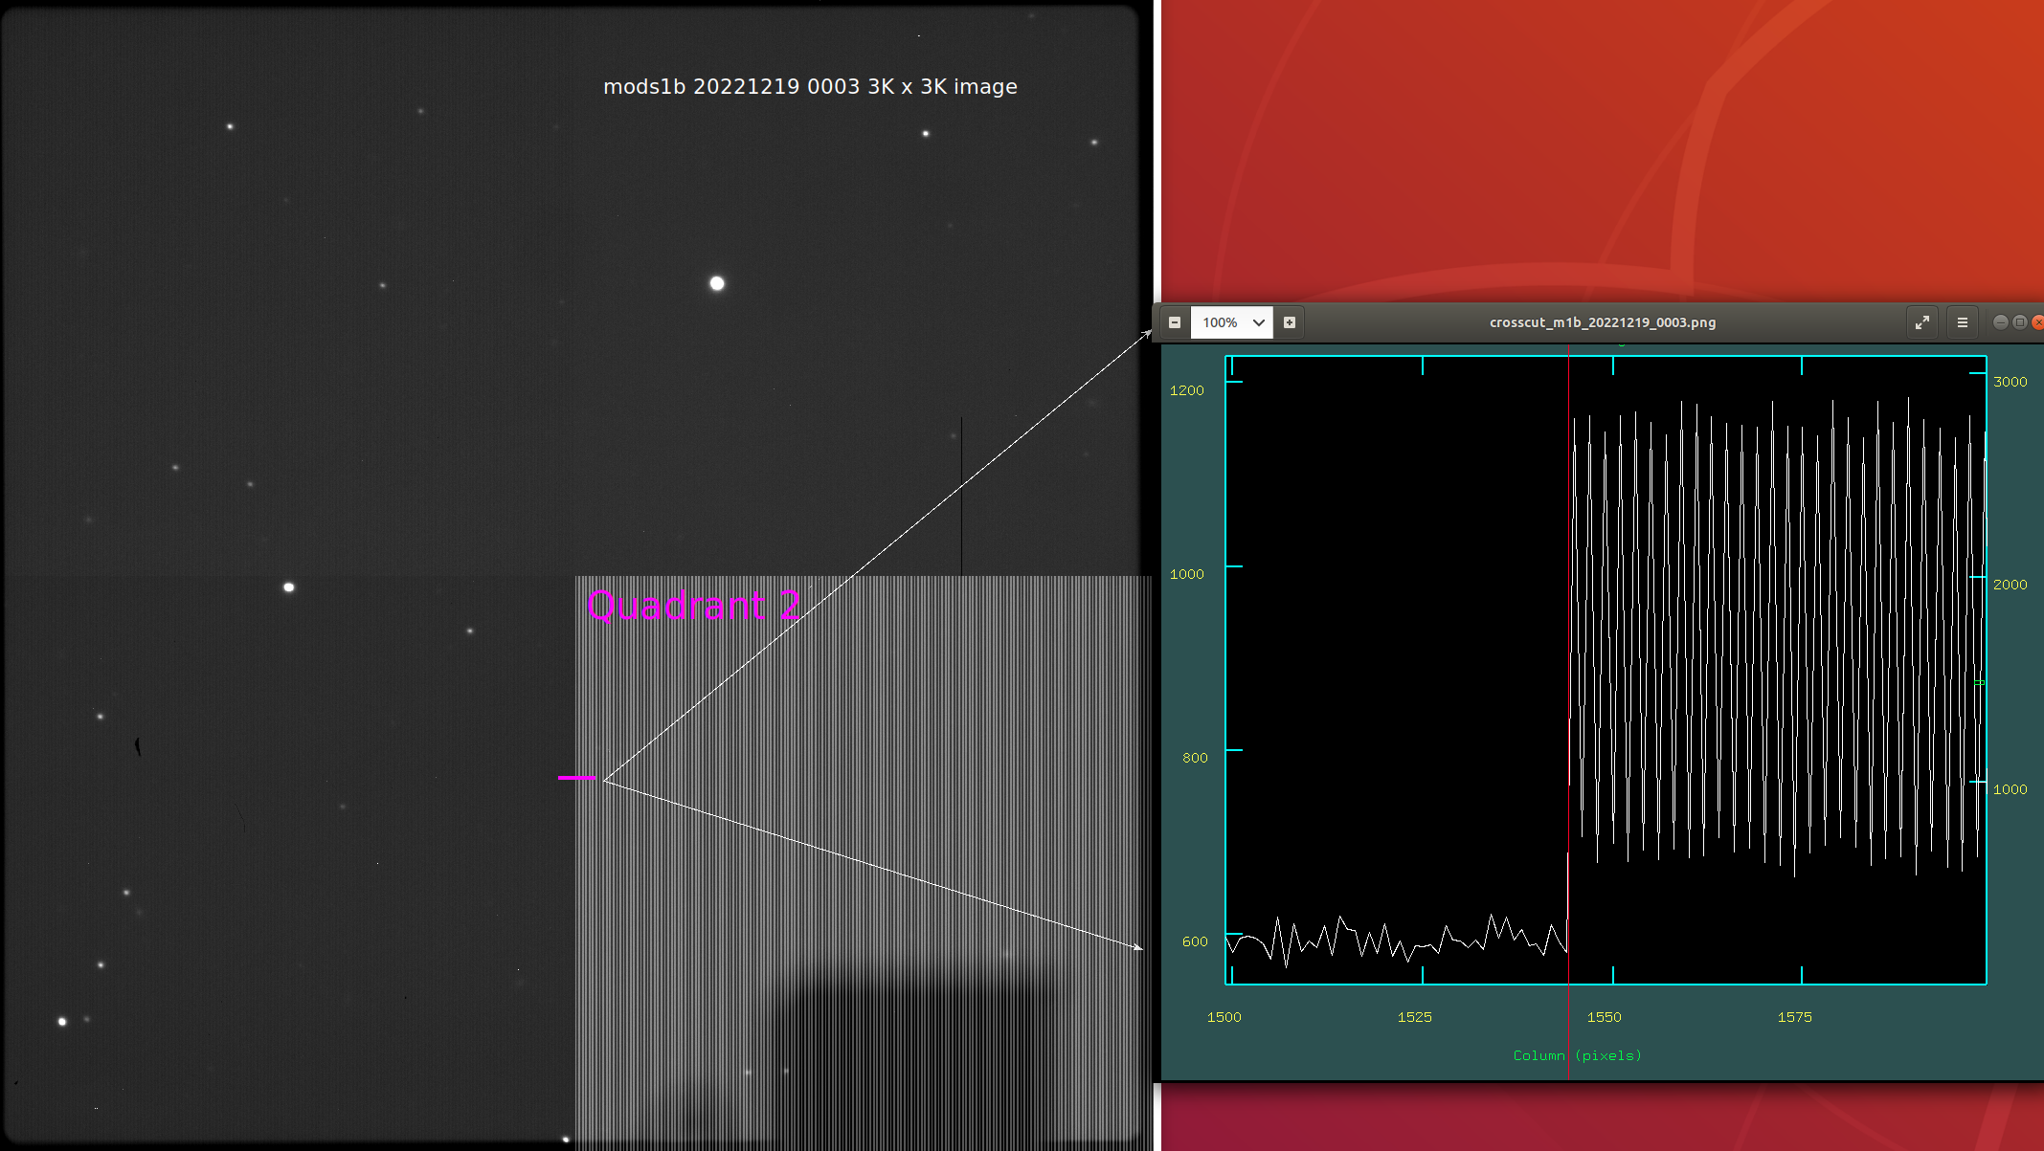2044x1151 pixels.
Task: Click the 'Column (pixels)' axis label
Action: 1577,1055
